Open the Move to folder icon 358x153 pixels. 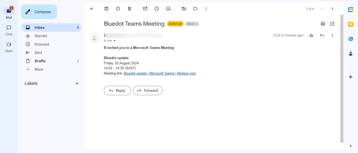(184, 9)
